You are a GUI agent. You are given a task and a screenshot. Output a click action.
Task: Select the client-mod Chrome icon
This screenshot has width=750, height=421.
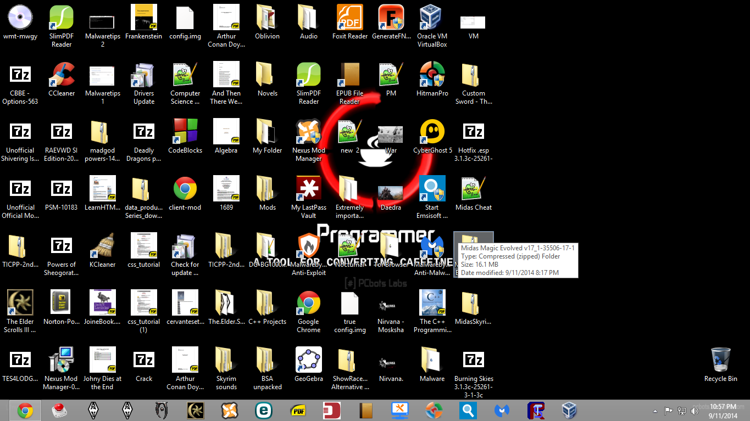[185, 193]
